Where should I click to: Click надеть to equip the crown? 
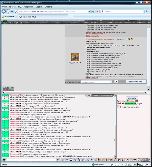click(72, 63)
